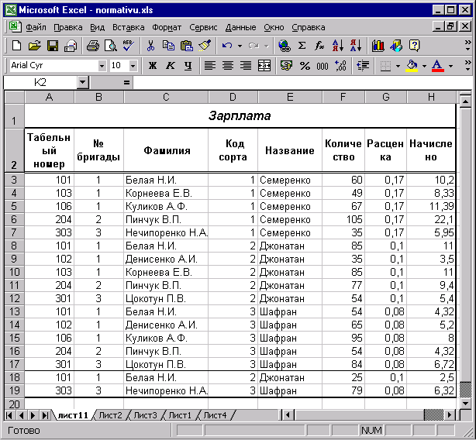Click the Merge and Center icon
Image resolution: width=476 pixels, height=440 pixels.
[264, 66]
